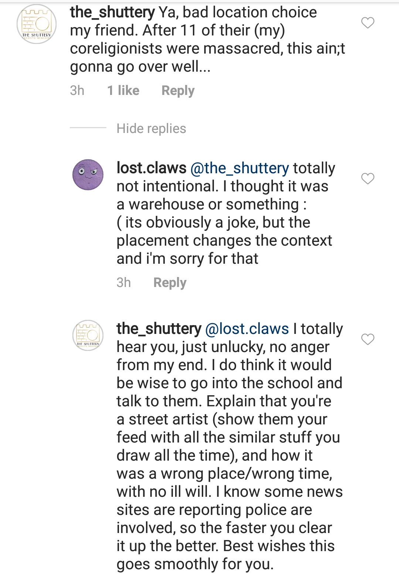
Task: Tap the 3h timestamp under lost.claws' reply
Action: tap(124, 283)
